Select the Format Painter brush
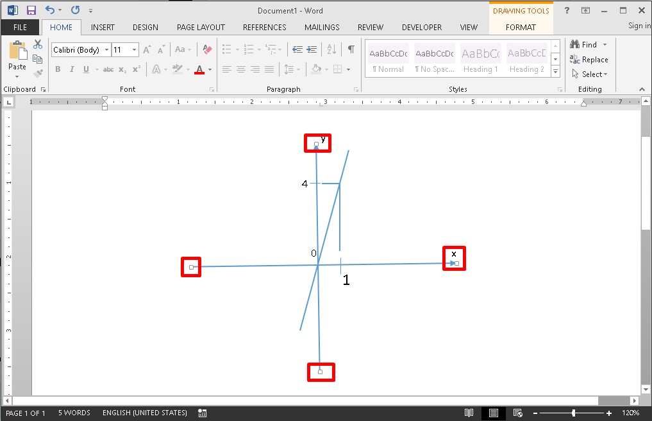652x421 pixels. [x=38, y=73]
